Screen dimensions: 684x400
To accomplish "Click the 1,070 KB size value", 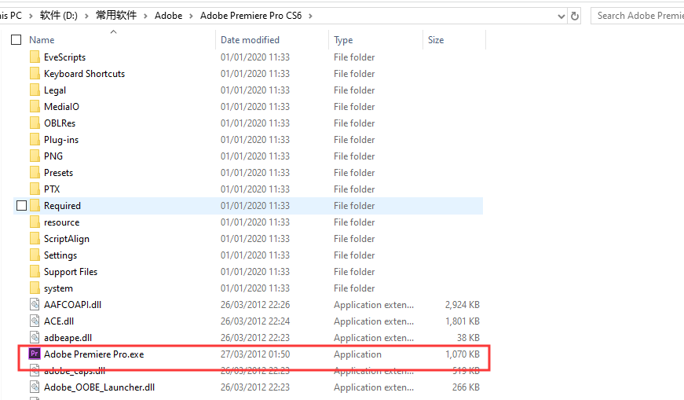I will point(463,354).
